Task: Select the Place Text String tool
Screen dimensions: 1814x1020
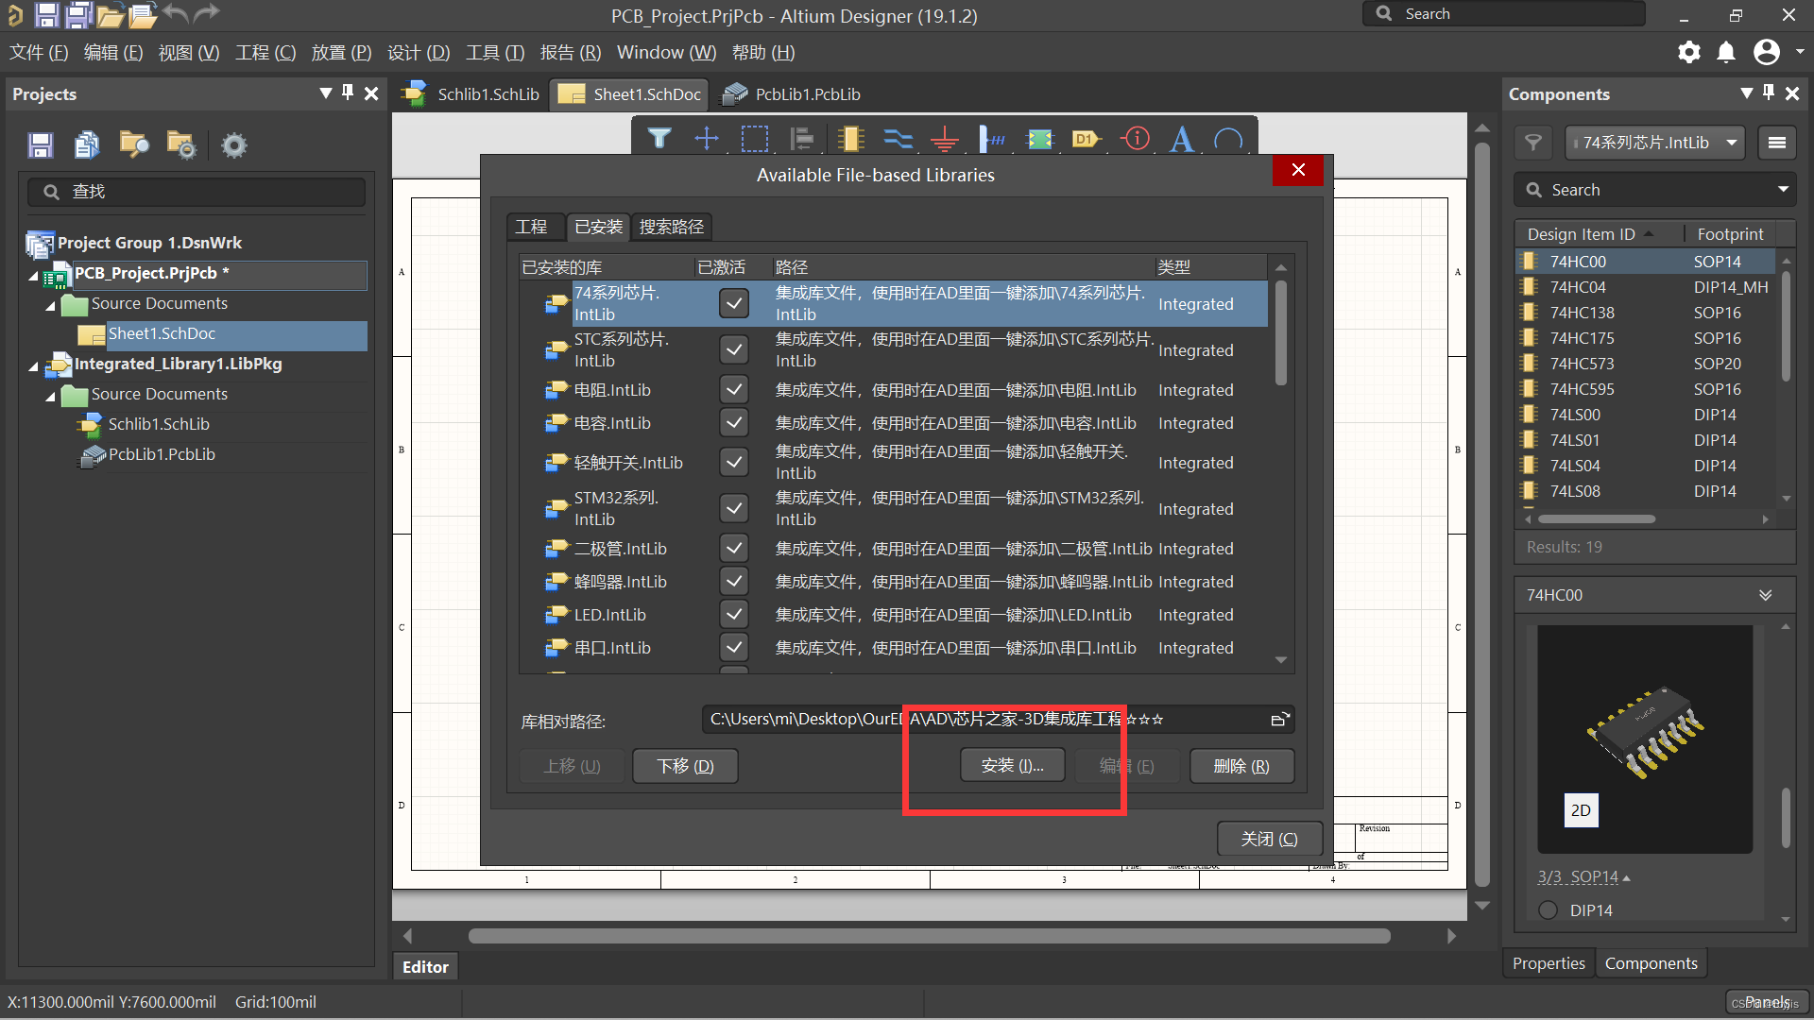Action: pos(1181,140)
